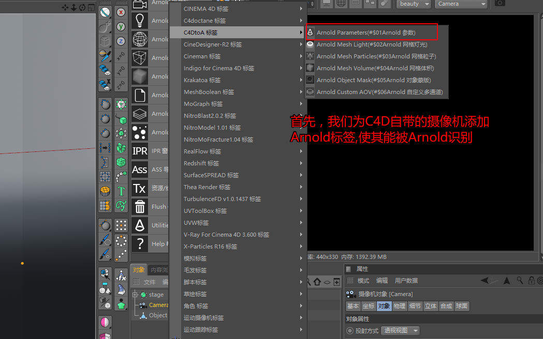Click the grid array dots icon

pyautogui.click(x=121, y=225)
